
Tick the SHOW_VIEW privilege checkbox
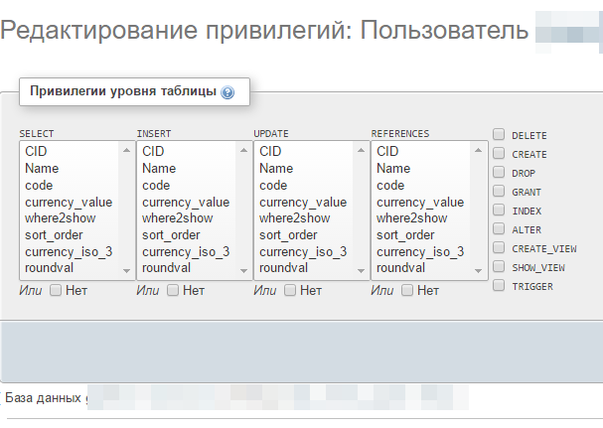[x=499, y=266]
